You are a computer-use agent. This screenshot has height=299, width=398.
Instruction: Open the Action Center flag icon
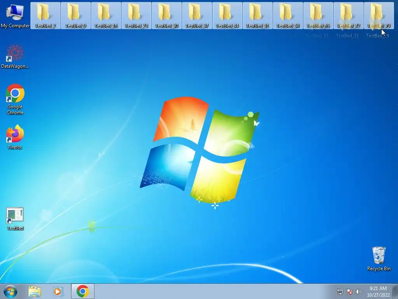[349, 292]
